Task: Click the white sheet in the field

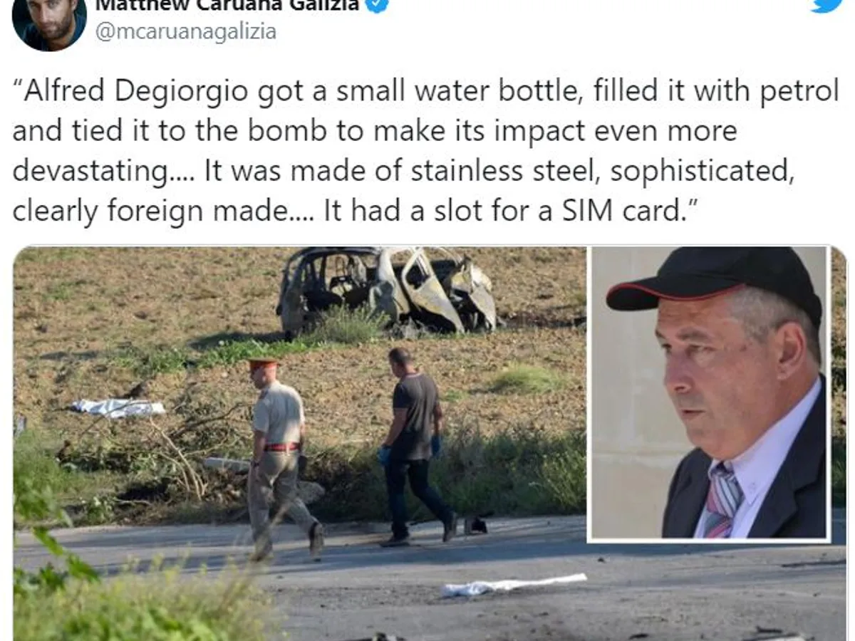Action: pyautogui.click(x=118, y=407)
